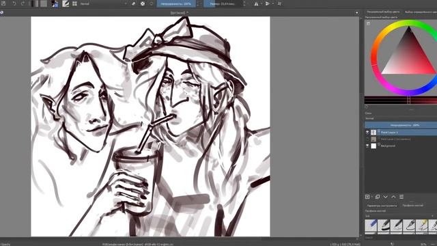Viewport: 437px width, 246px height.
Task: Select the second paint layer row
Action: click(x=401, y=139)
